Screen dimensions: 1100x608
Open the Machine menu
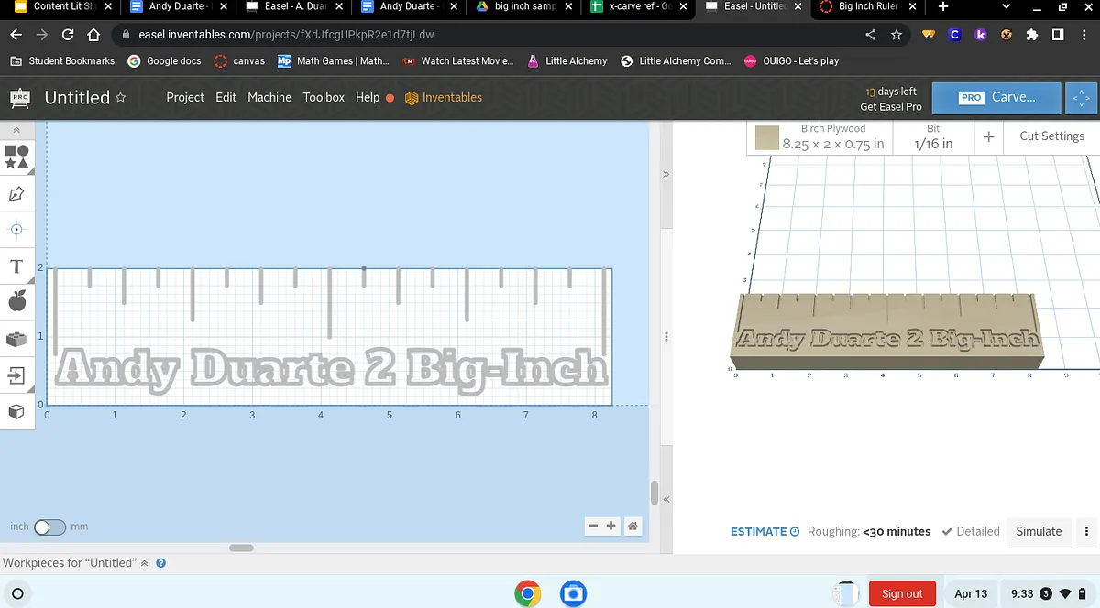(x=269, y=97)
